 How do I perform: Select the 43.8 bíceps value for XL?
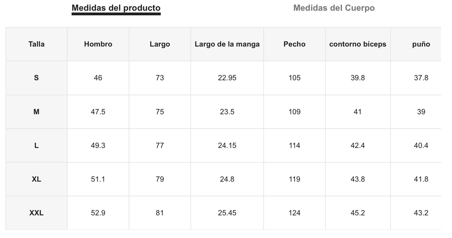(358, 179)
